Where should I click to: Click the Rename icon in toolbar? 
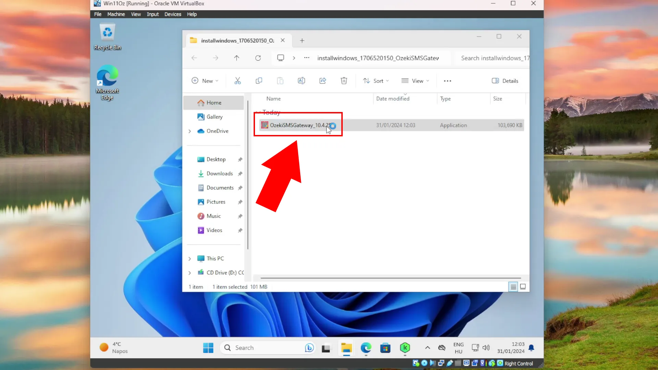coord(301,81)
